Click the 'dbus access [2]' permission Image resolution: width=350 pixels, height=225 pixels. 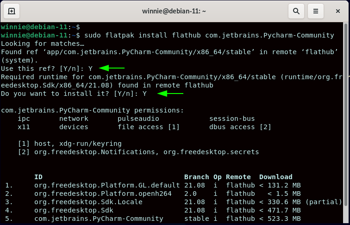240,127
